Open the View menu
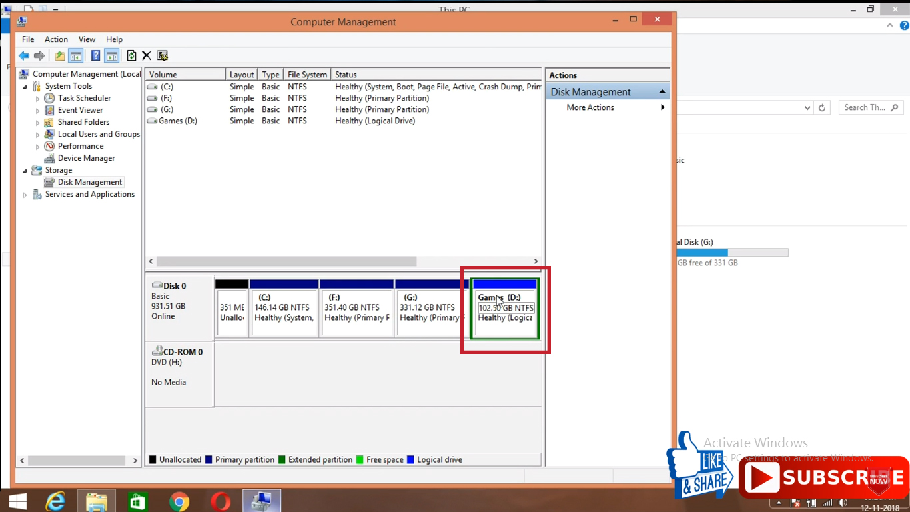This screenshot has height=512, width=910. pyautogui.click(x=87, y=39)
